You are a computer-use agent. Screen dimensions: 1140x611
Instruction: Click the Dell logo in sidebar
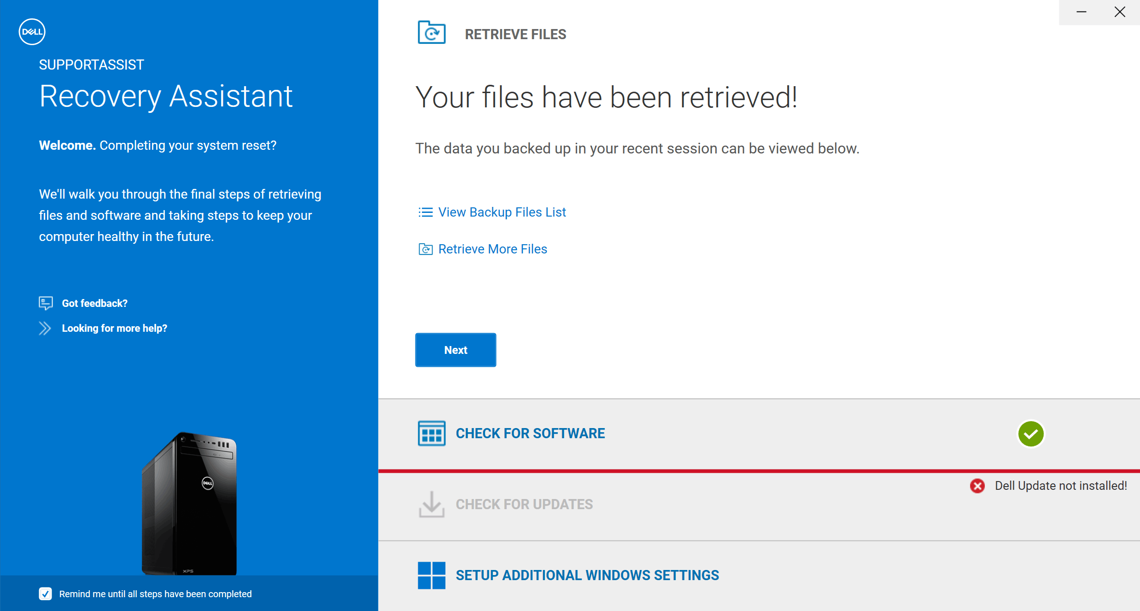(32, 32)
